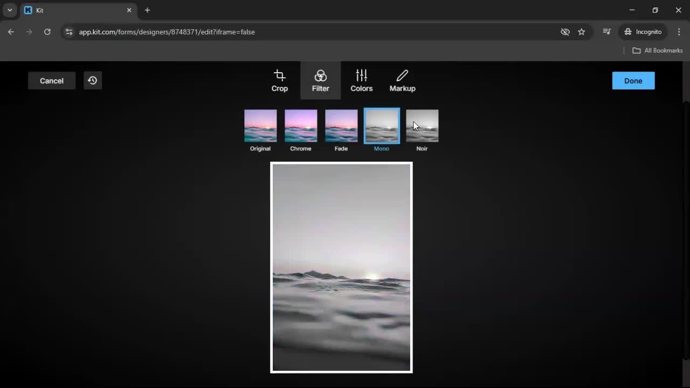
Task: Switch to the Chrome filter
Action: [300, 125]
